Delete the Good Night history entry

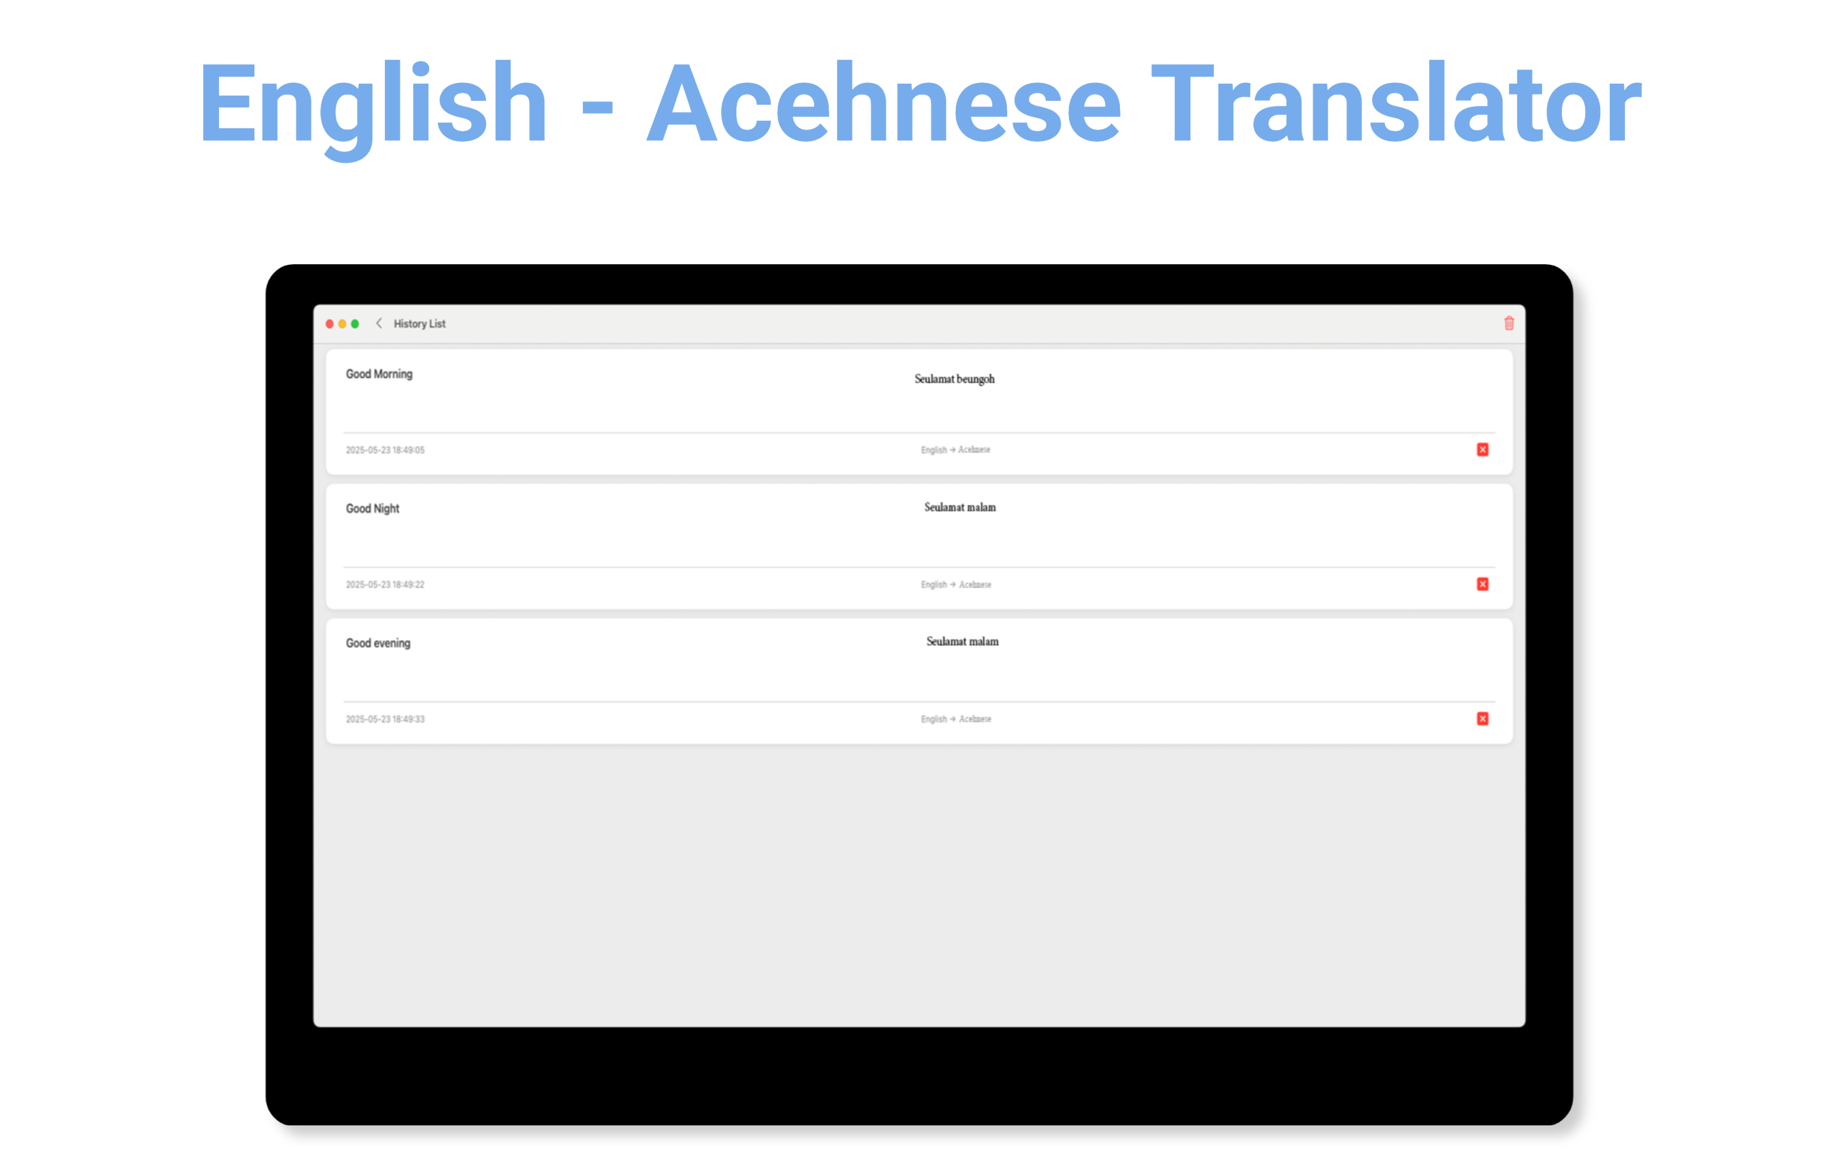coord(1482,584)
